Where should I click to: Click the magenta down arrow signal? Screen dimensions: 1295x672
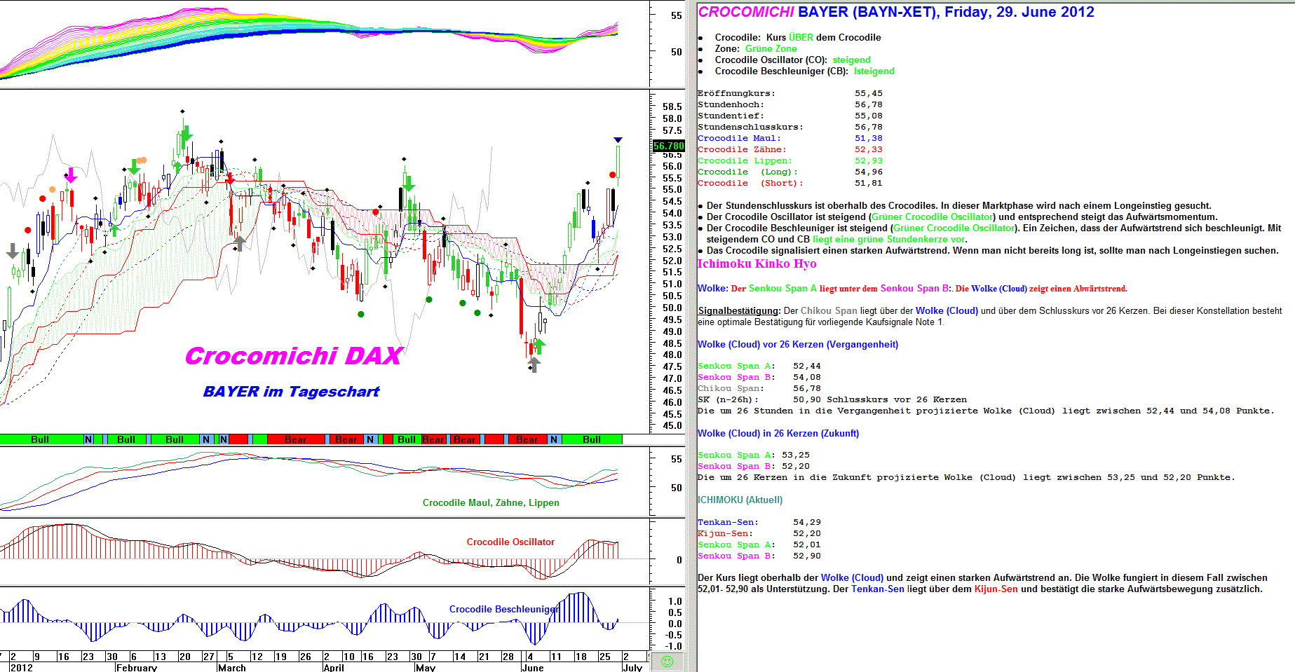pyautogui.click(x=70, y=175)
